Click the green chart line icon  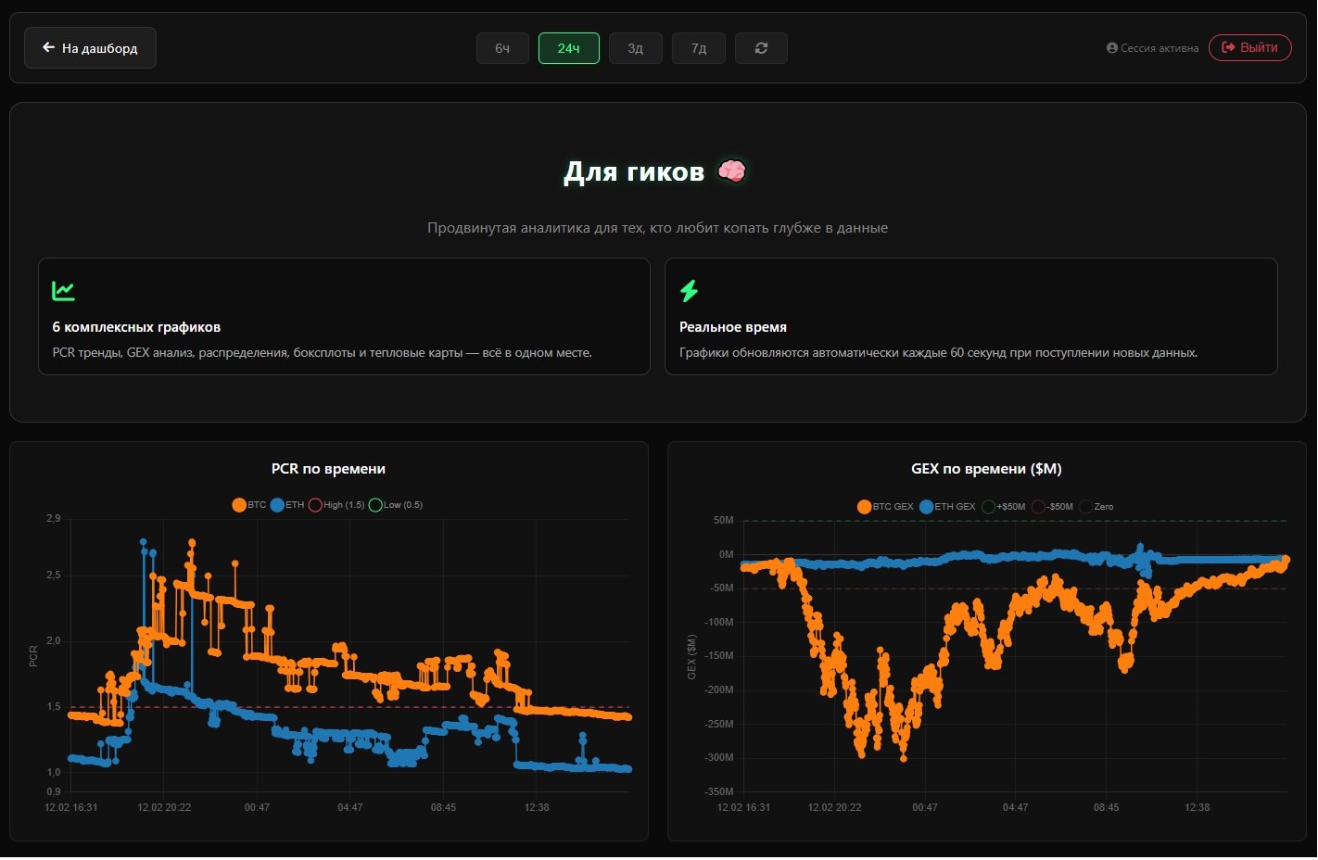63,291
